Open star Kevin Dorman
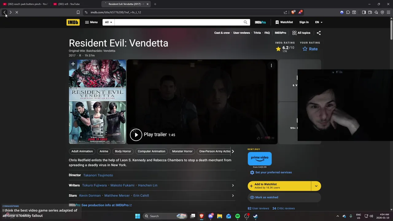Image resolution: width=393 pixels, height=221 pixels. click(90, 196)
